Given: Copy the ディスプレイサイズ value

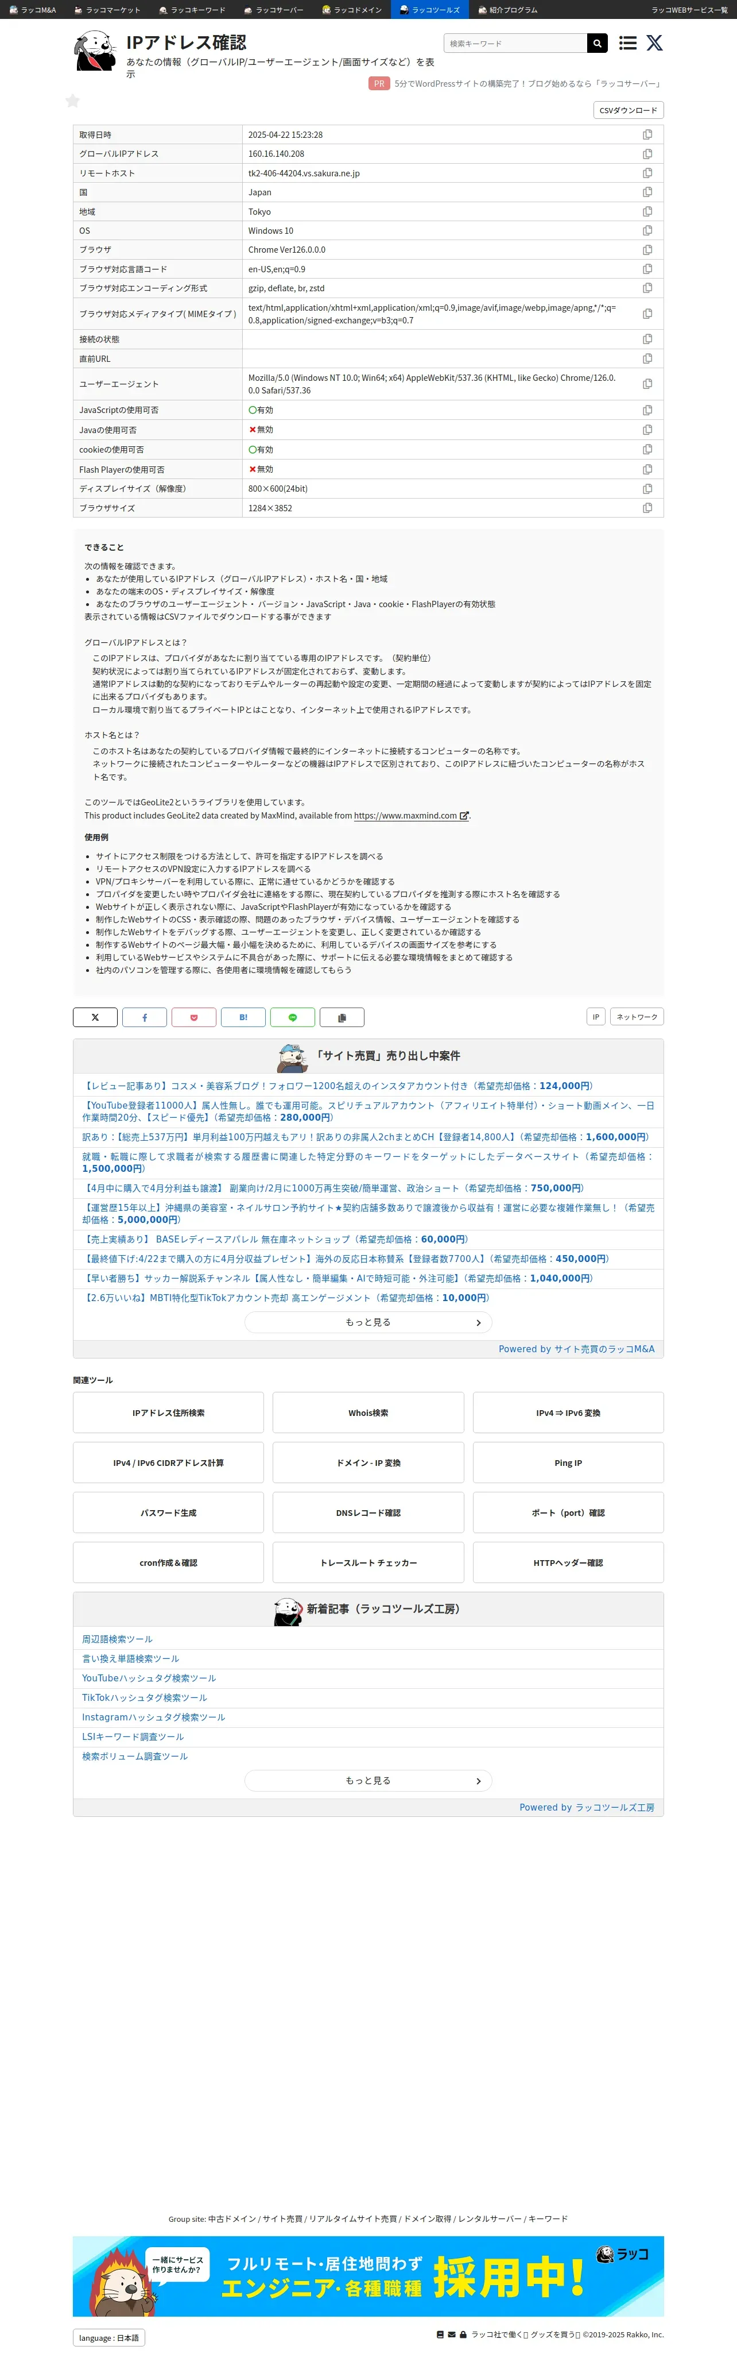Looking at the screenshot, I should point(647,489).
